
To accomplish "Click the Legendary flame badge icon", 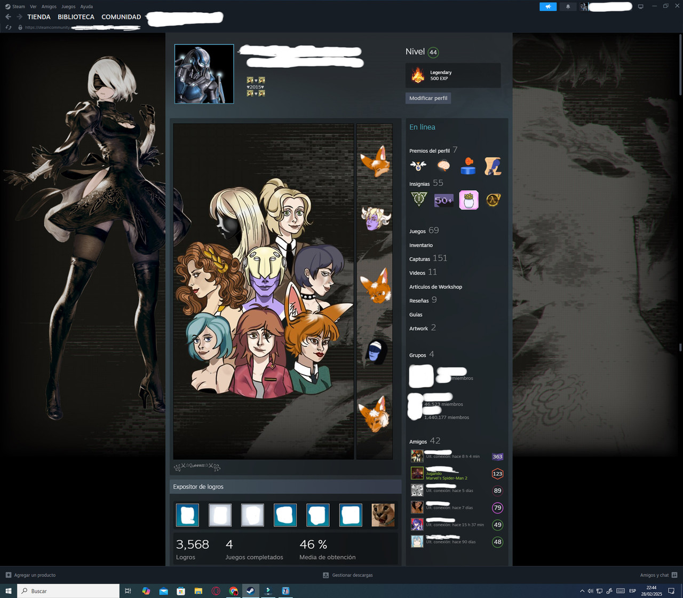I will (418, 75).
